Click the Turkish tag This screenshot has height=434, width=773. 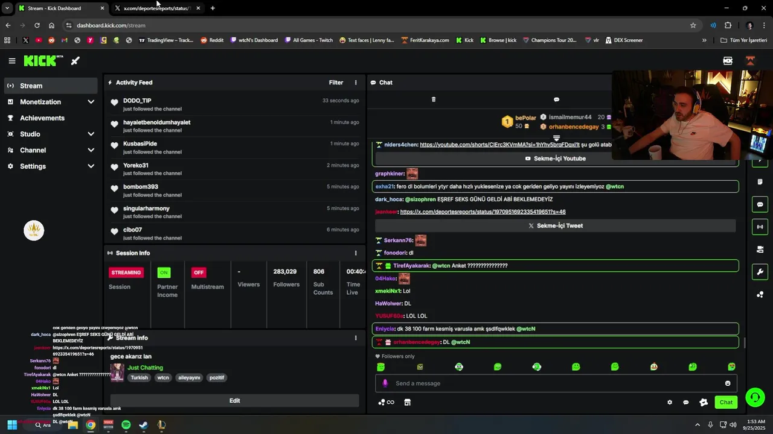pos(140,378)
